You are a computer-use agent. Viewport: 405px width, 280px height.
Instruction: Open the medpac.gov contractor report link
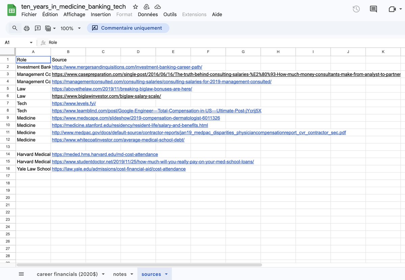tap(199, 132)
